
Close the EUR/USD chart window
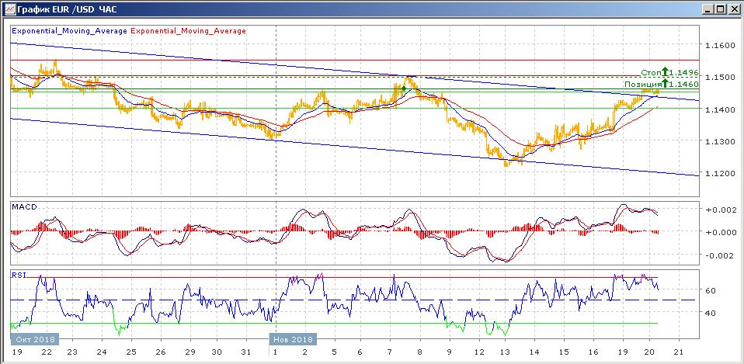tap(733, 9)
